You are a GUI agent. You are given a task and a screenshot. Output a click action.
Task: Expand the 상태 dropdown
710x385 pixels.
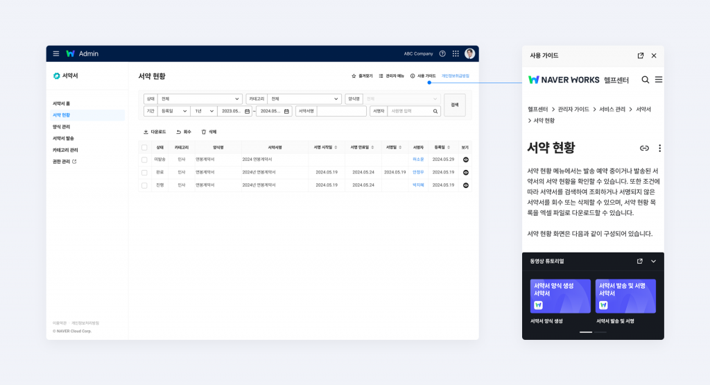click(200, 99)
